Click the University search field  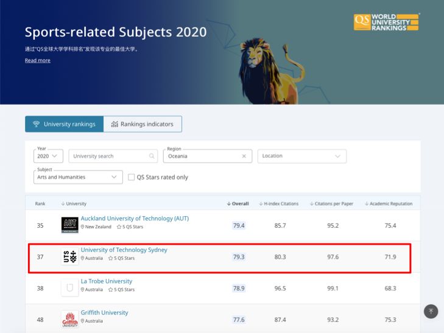point(113,156)
